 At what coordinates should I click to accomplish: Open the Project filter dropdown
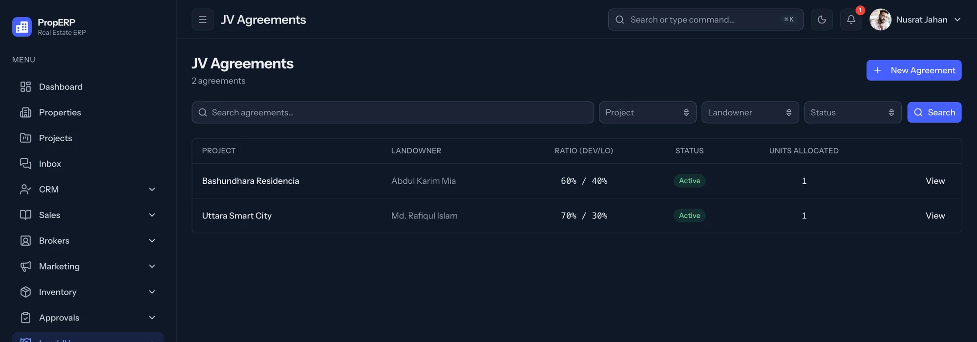[648, 112]
